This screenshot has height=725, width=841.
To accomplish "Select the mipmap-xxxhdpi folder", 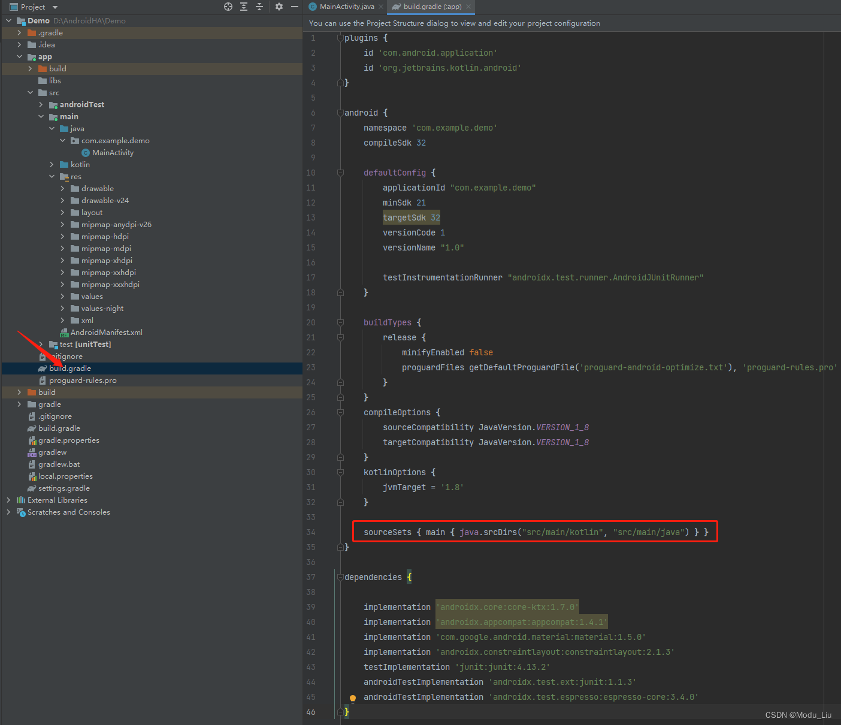I will click(110, 285).
